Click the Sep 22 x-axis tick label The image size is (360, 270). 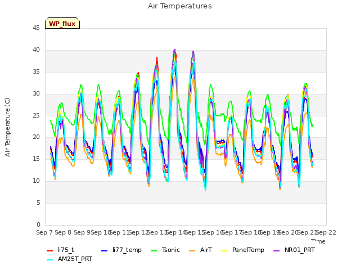[326, 232]
